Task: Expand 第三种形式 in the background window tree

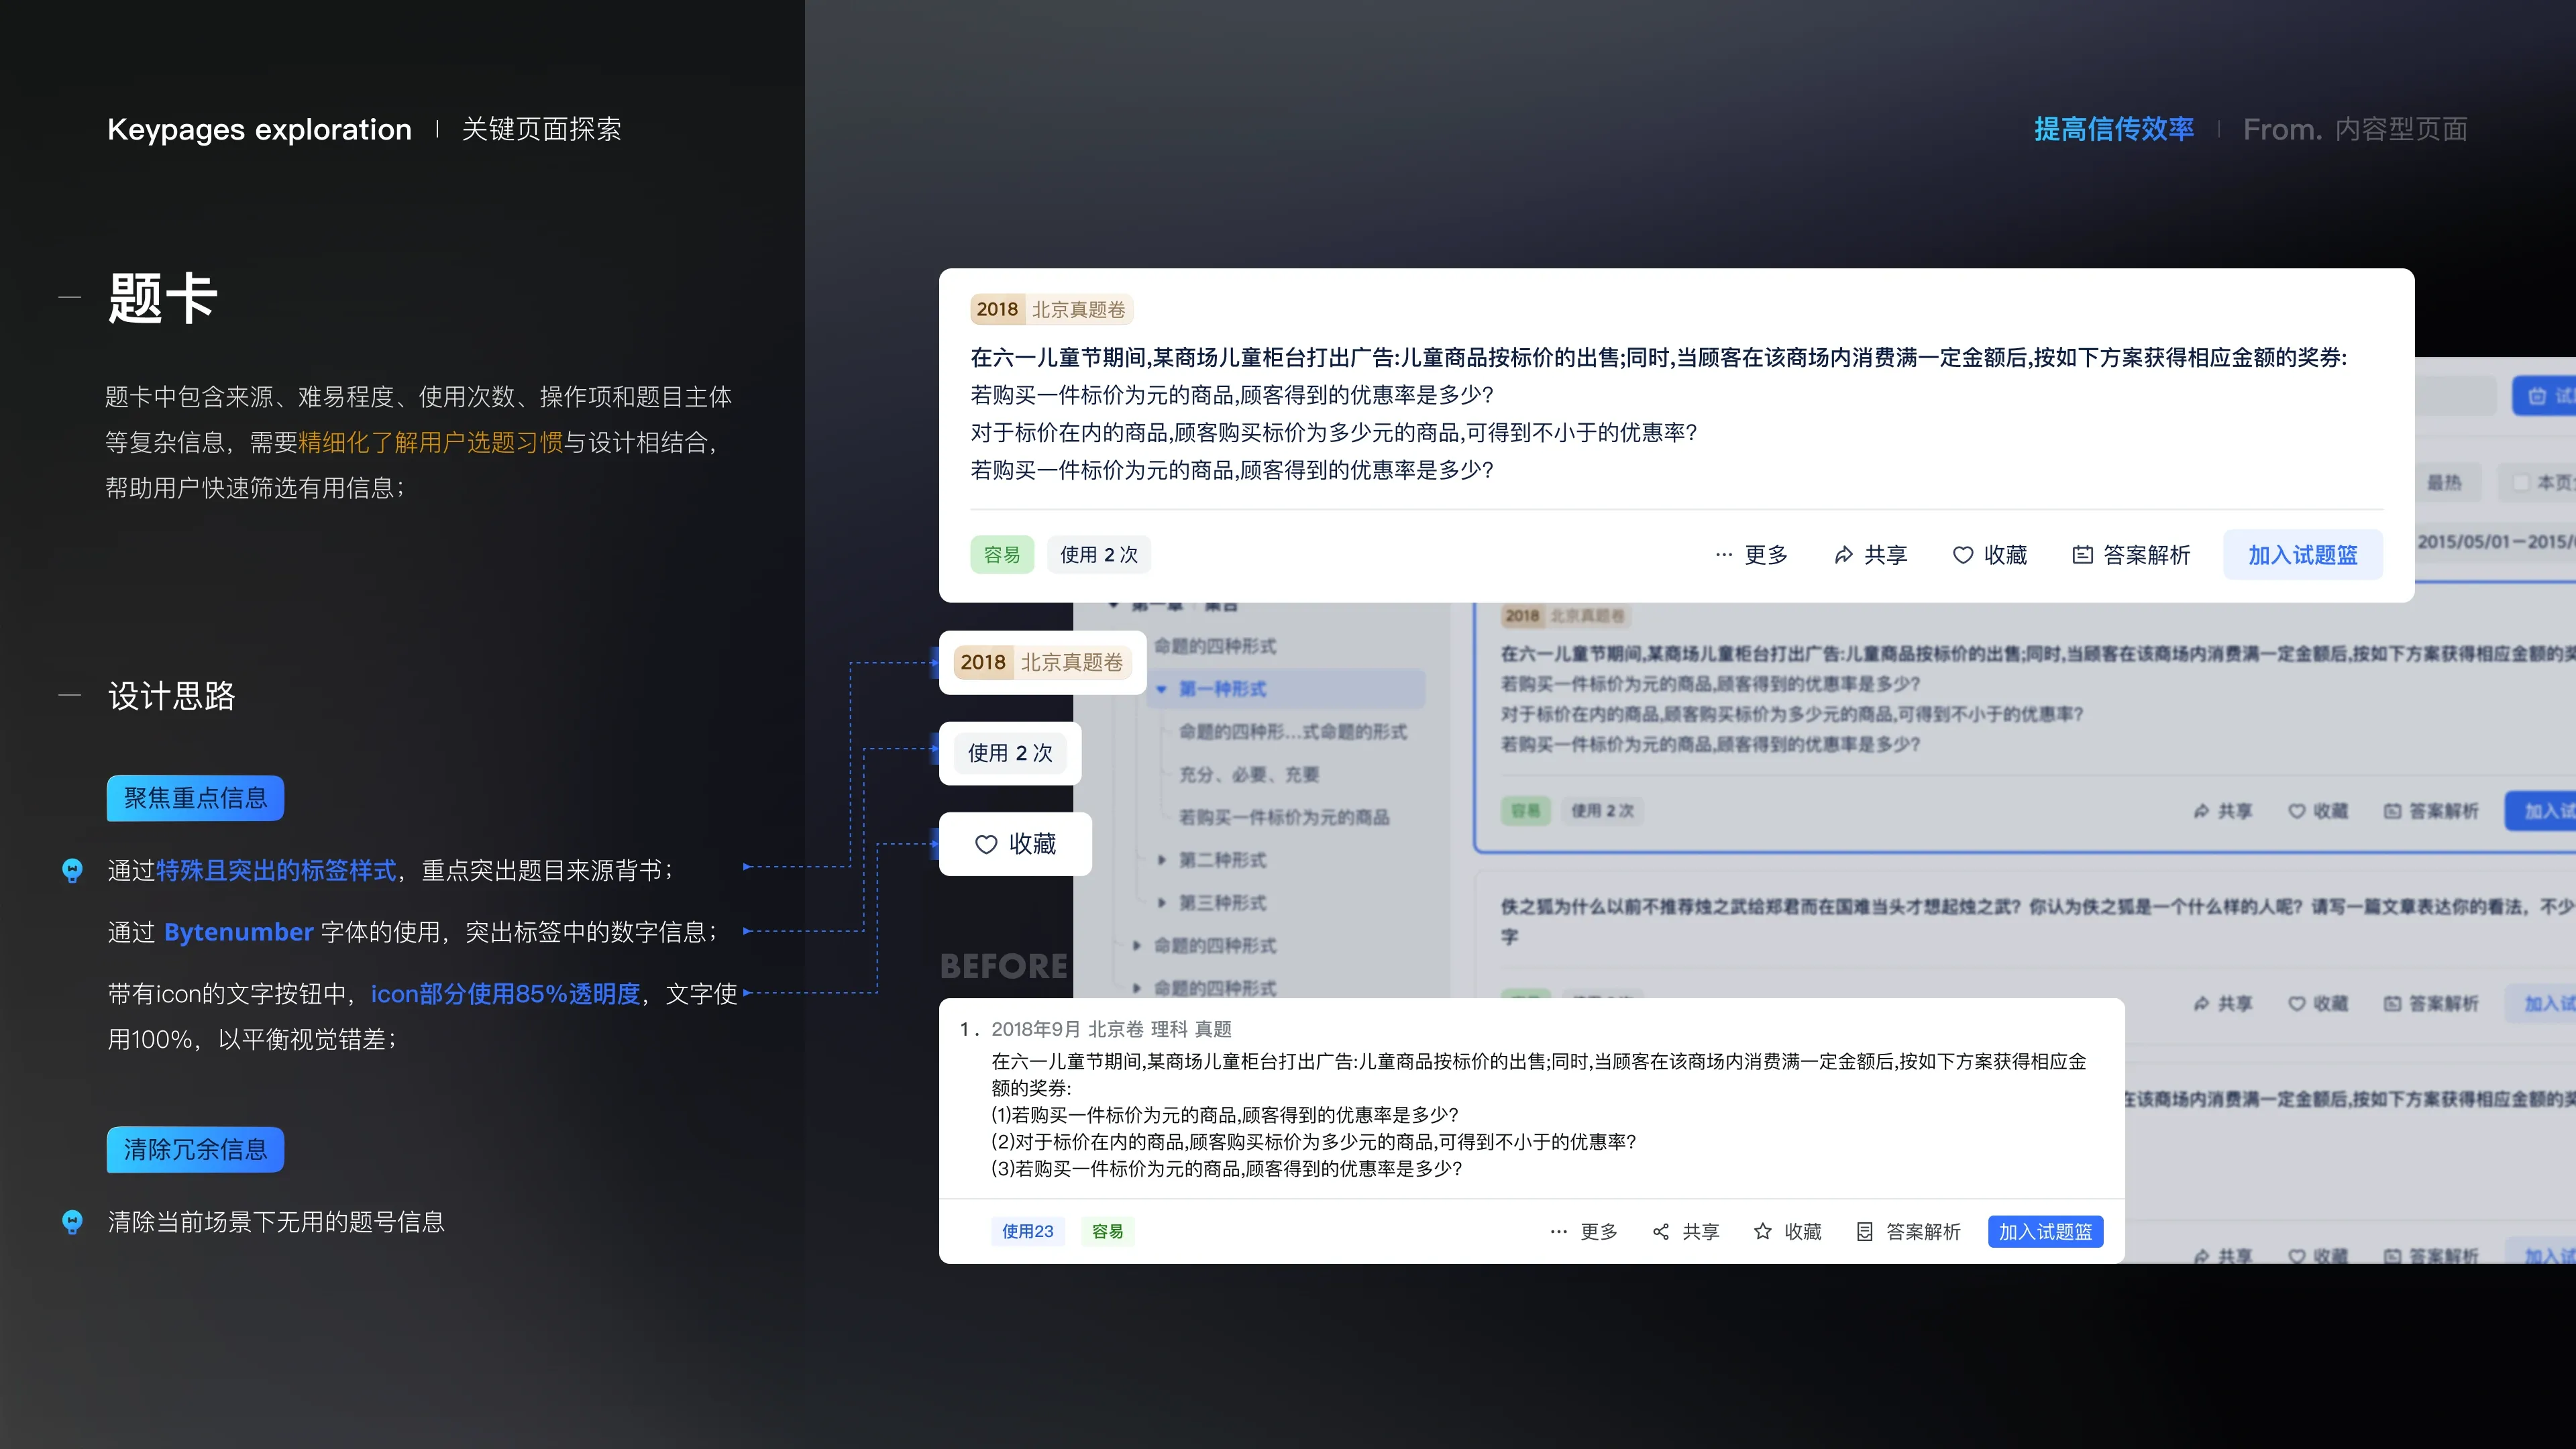Action: point(1161,903)
